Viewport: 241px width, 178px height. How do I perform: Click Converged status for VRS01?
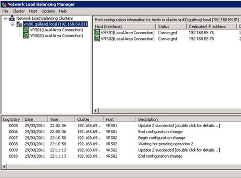pyautogui.click(x=168, y=33)
